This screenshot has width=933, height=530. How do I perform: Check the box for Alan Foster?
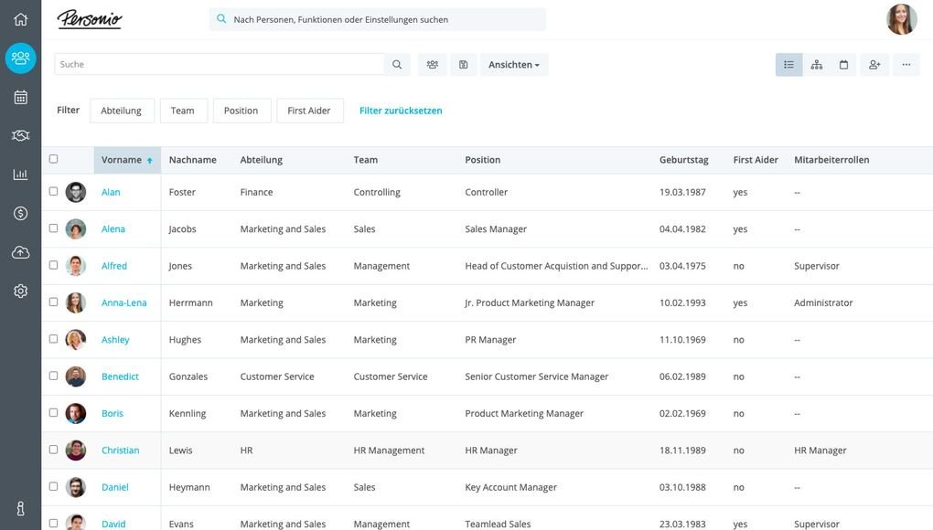pyautogui.click(x=53, y=192)
